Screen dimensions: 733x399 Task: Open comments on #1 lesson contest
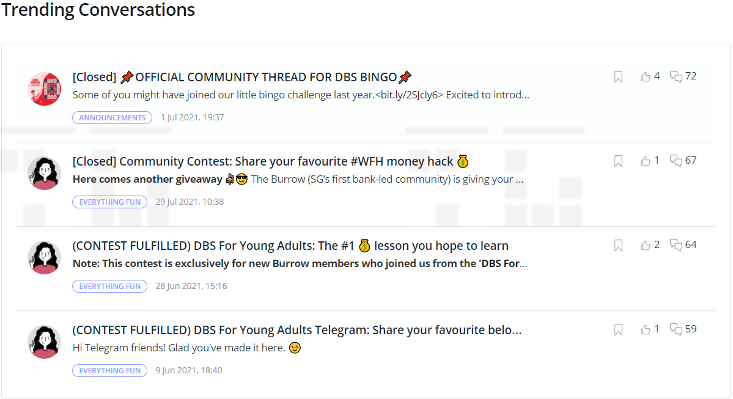(x=677, y=245)
